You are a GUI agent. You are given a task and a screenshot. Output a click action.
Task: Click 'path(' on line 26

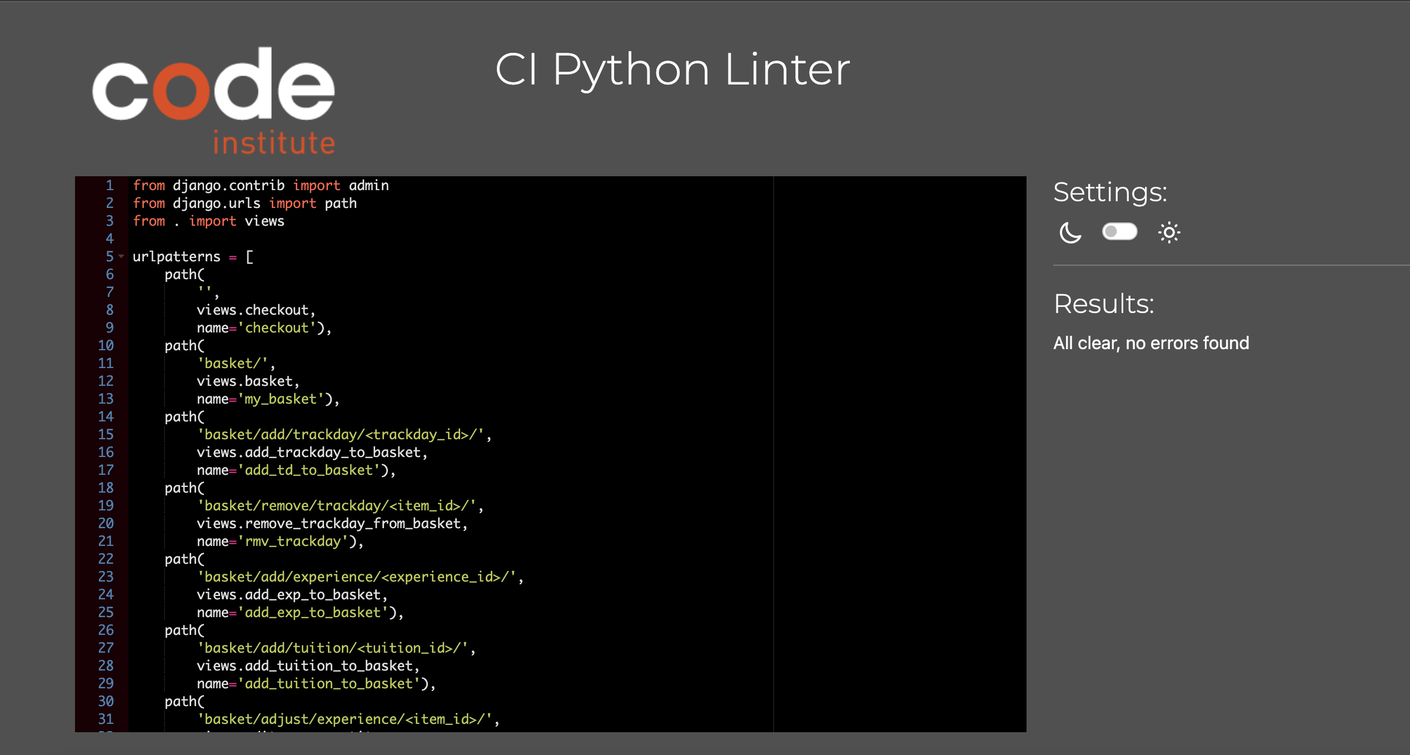click(x=185, y=630)
